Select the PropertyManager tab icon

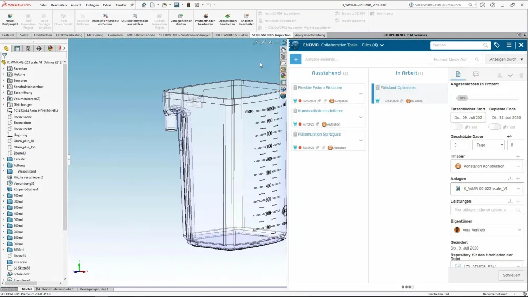click(17, 49)
